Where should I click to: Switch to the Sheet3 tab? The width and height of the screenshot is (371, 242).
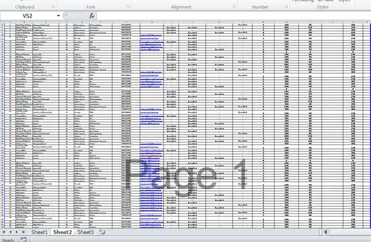coord(86,232)
